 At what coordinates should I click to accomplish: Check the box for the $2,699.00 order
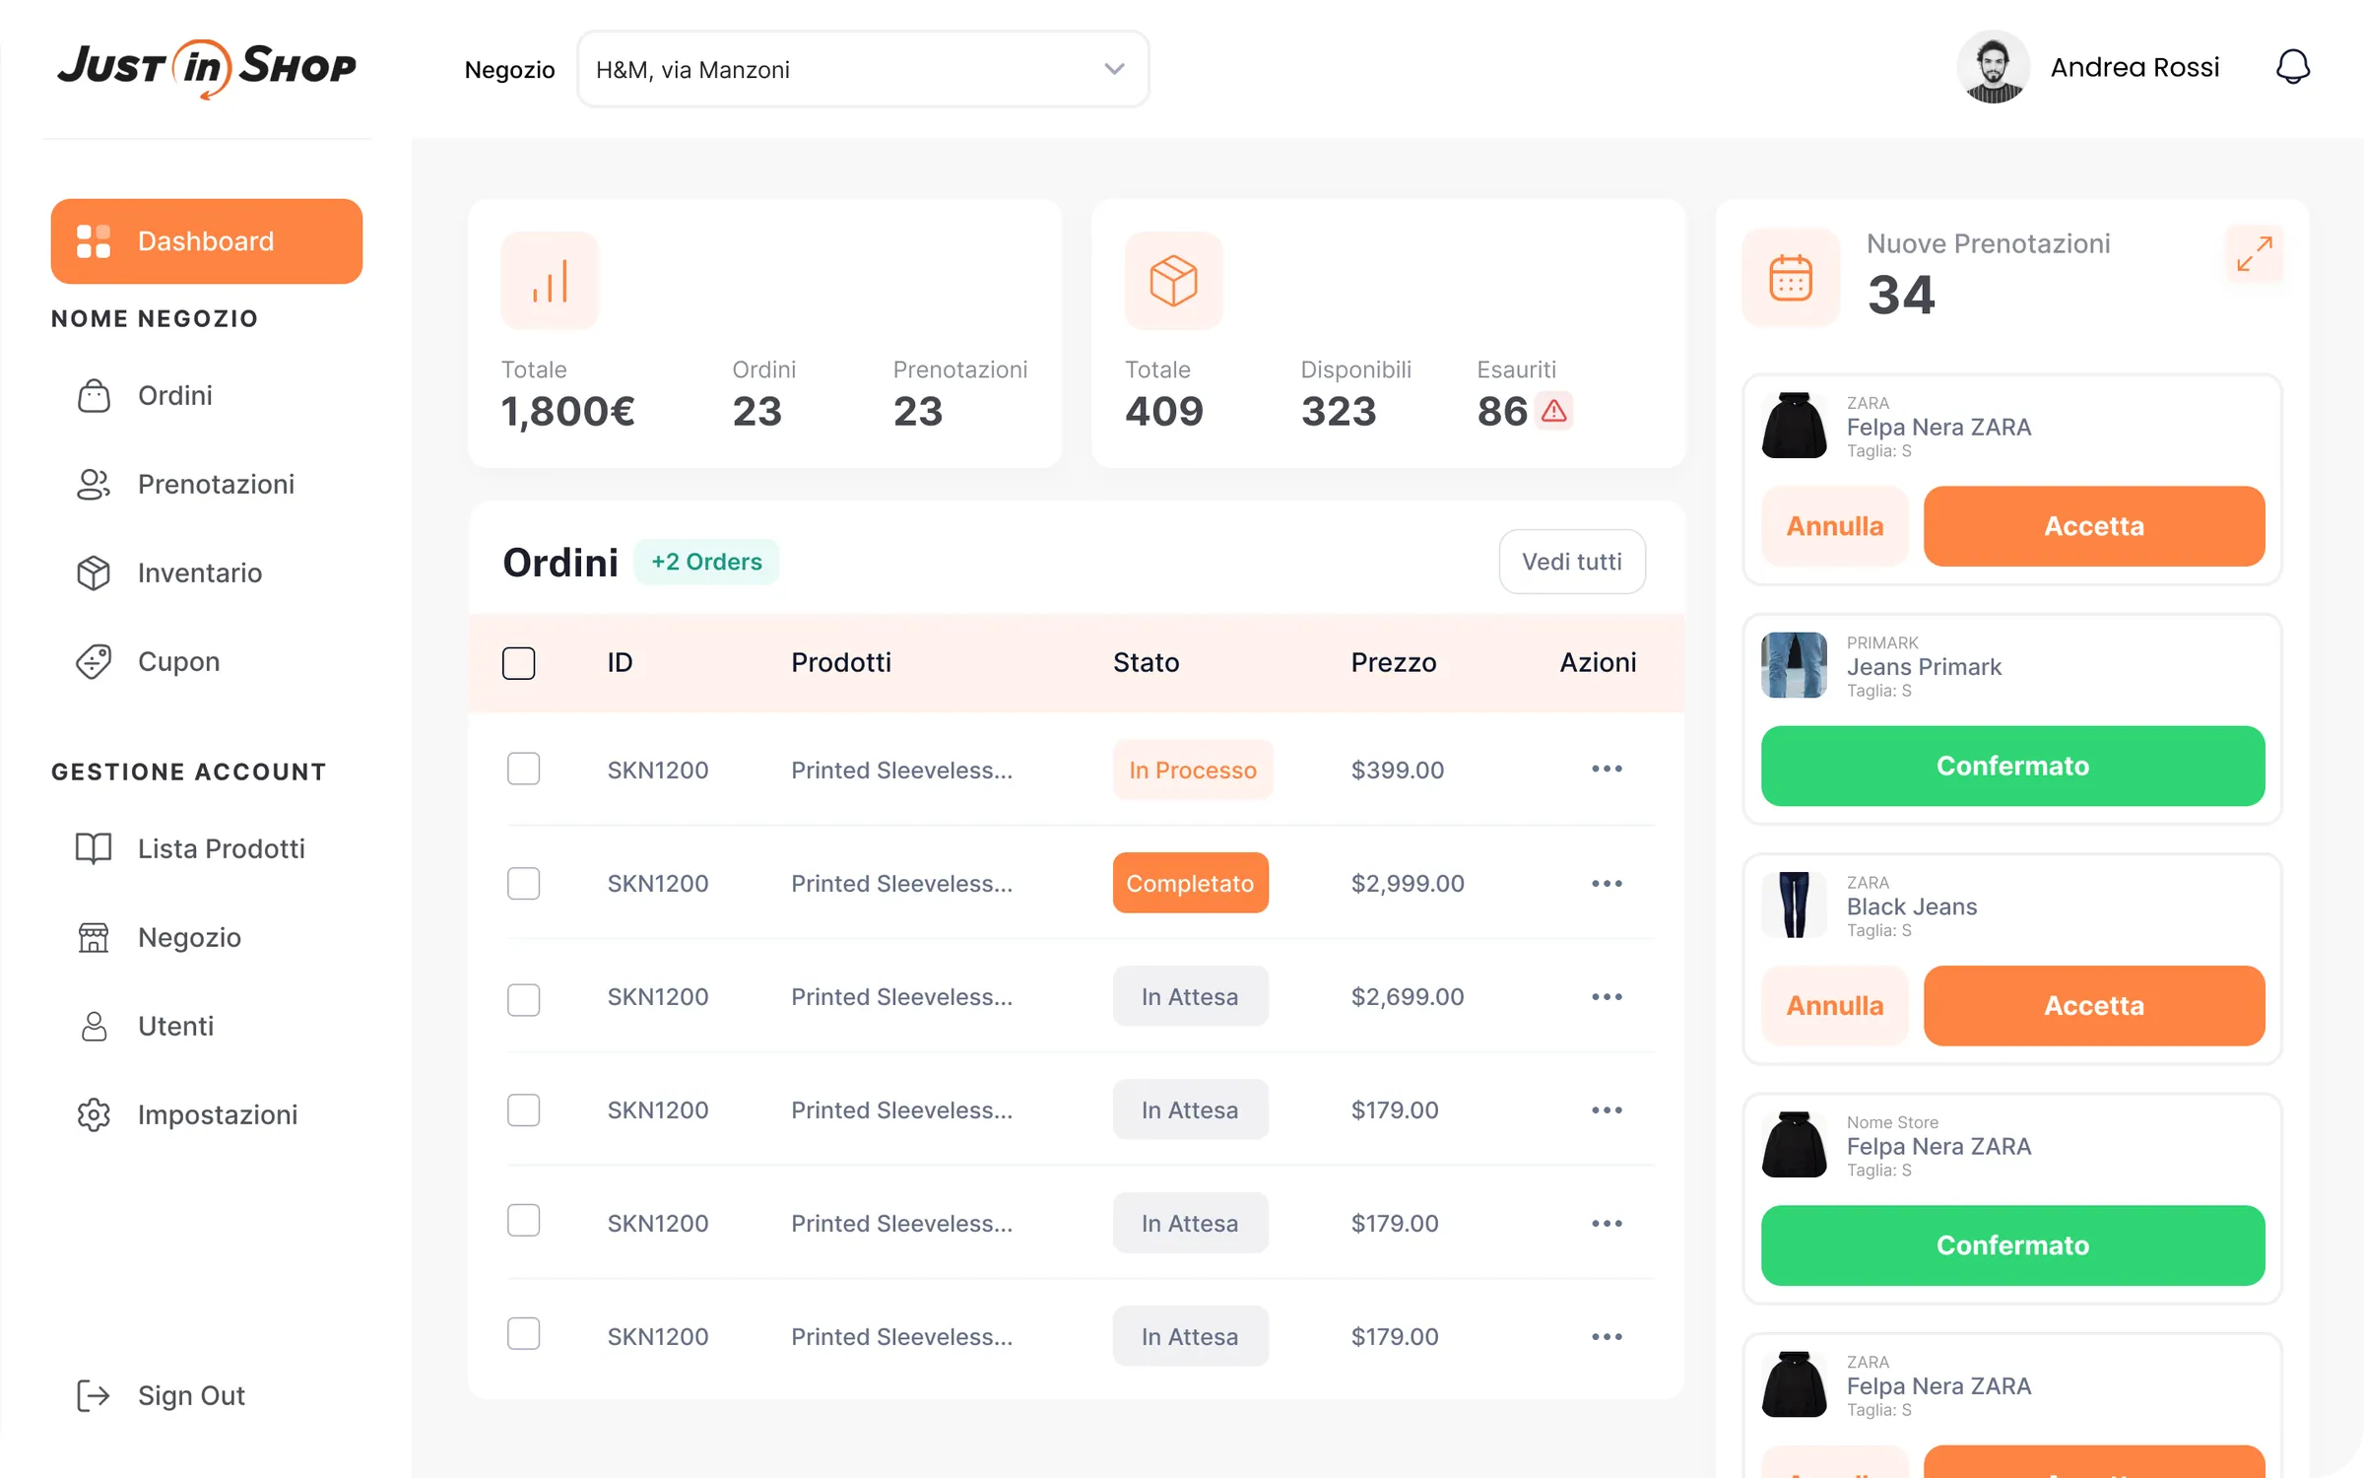pyautogui.click(x=523, y=998)
